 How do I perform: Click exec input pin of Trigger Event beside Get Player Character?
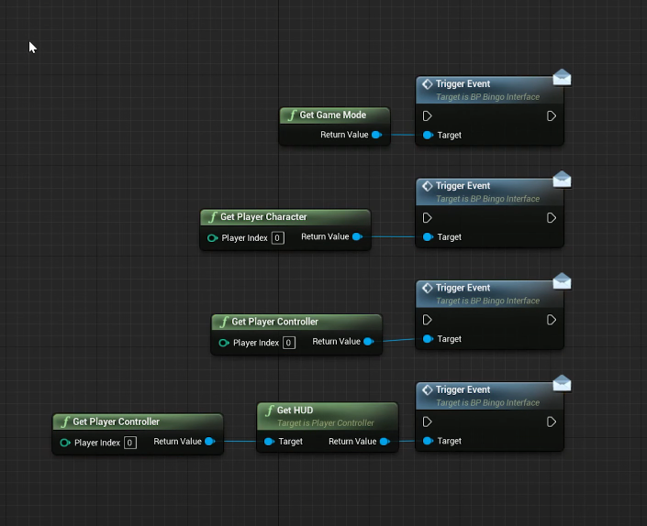coord(428,218)
